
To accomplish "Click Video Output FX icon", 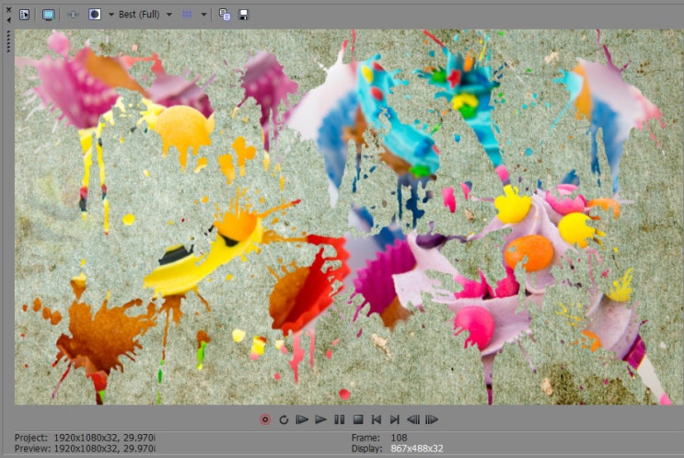I will pyautogui.click(x=73, y=15).
